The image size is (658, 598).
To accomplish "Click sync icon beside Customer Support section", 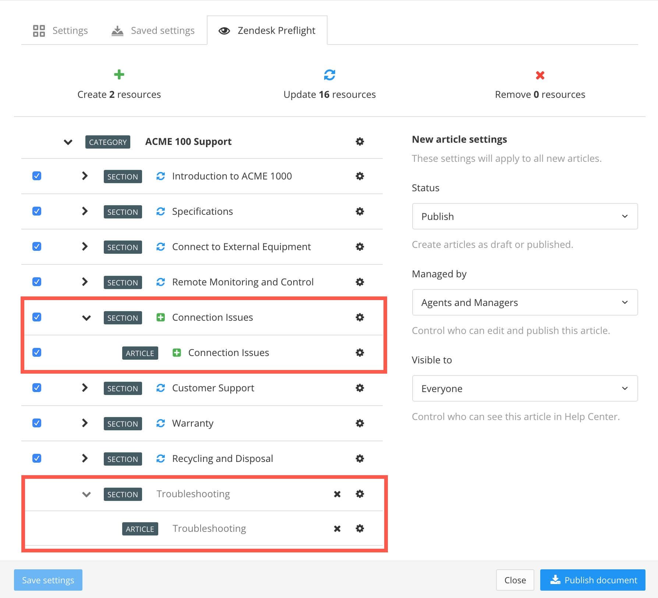I will pos(160,388).
